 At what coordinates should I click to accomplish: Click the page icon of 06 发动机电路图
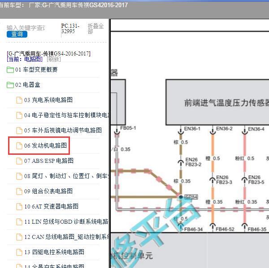tap(19, 146)
